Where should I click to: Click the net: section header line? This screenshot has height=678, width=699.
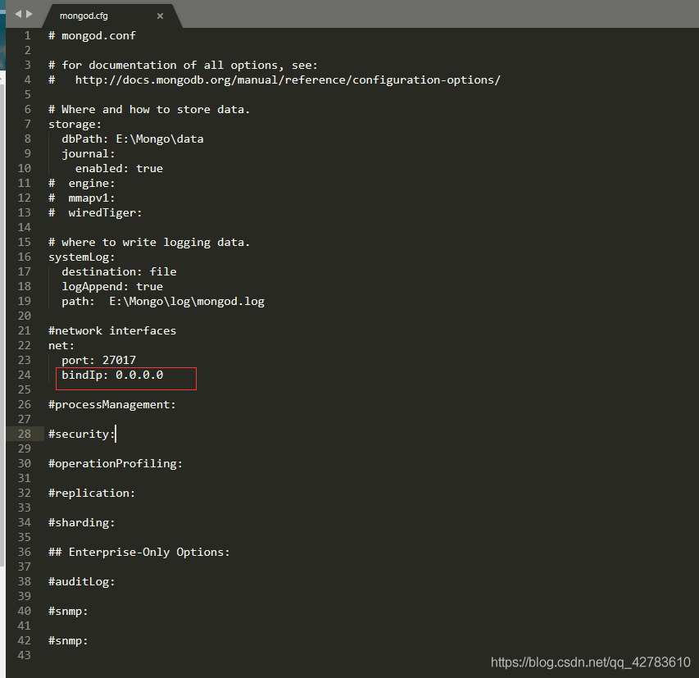pos(61,345)
